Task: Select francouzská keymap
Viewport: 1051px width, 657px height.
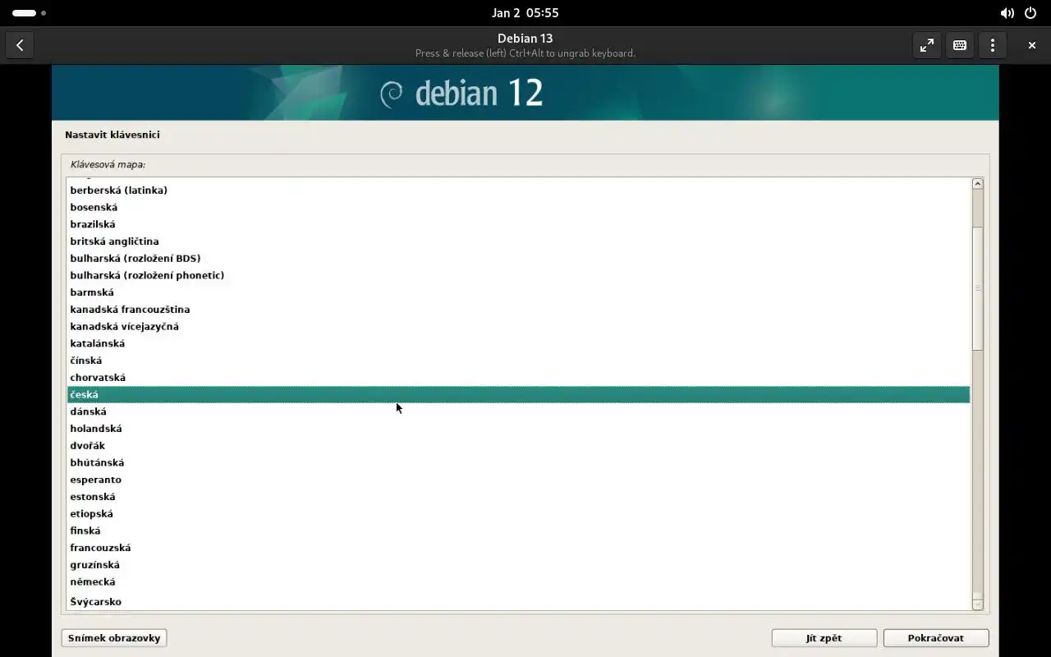Action: tap(518, 548)
